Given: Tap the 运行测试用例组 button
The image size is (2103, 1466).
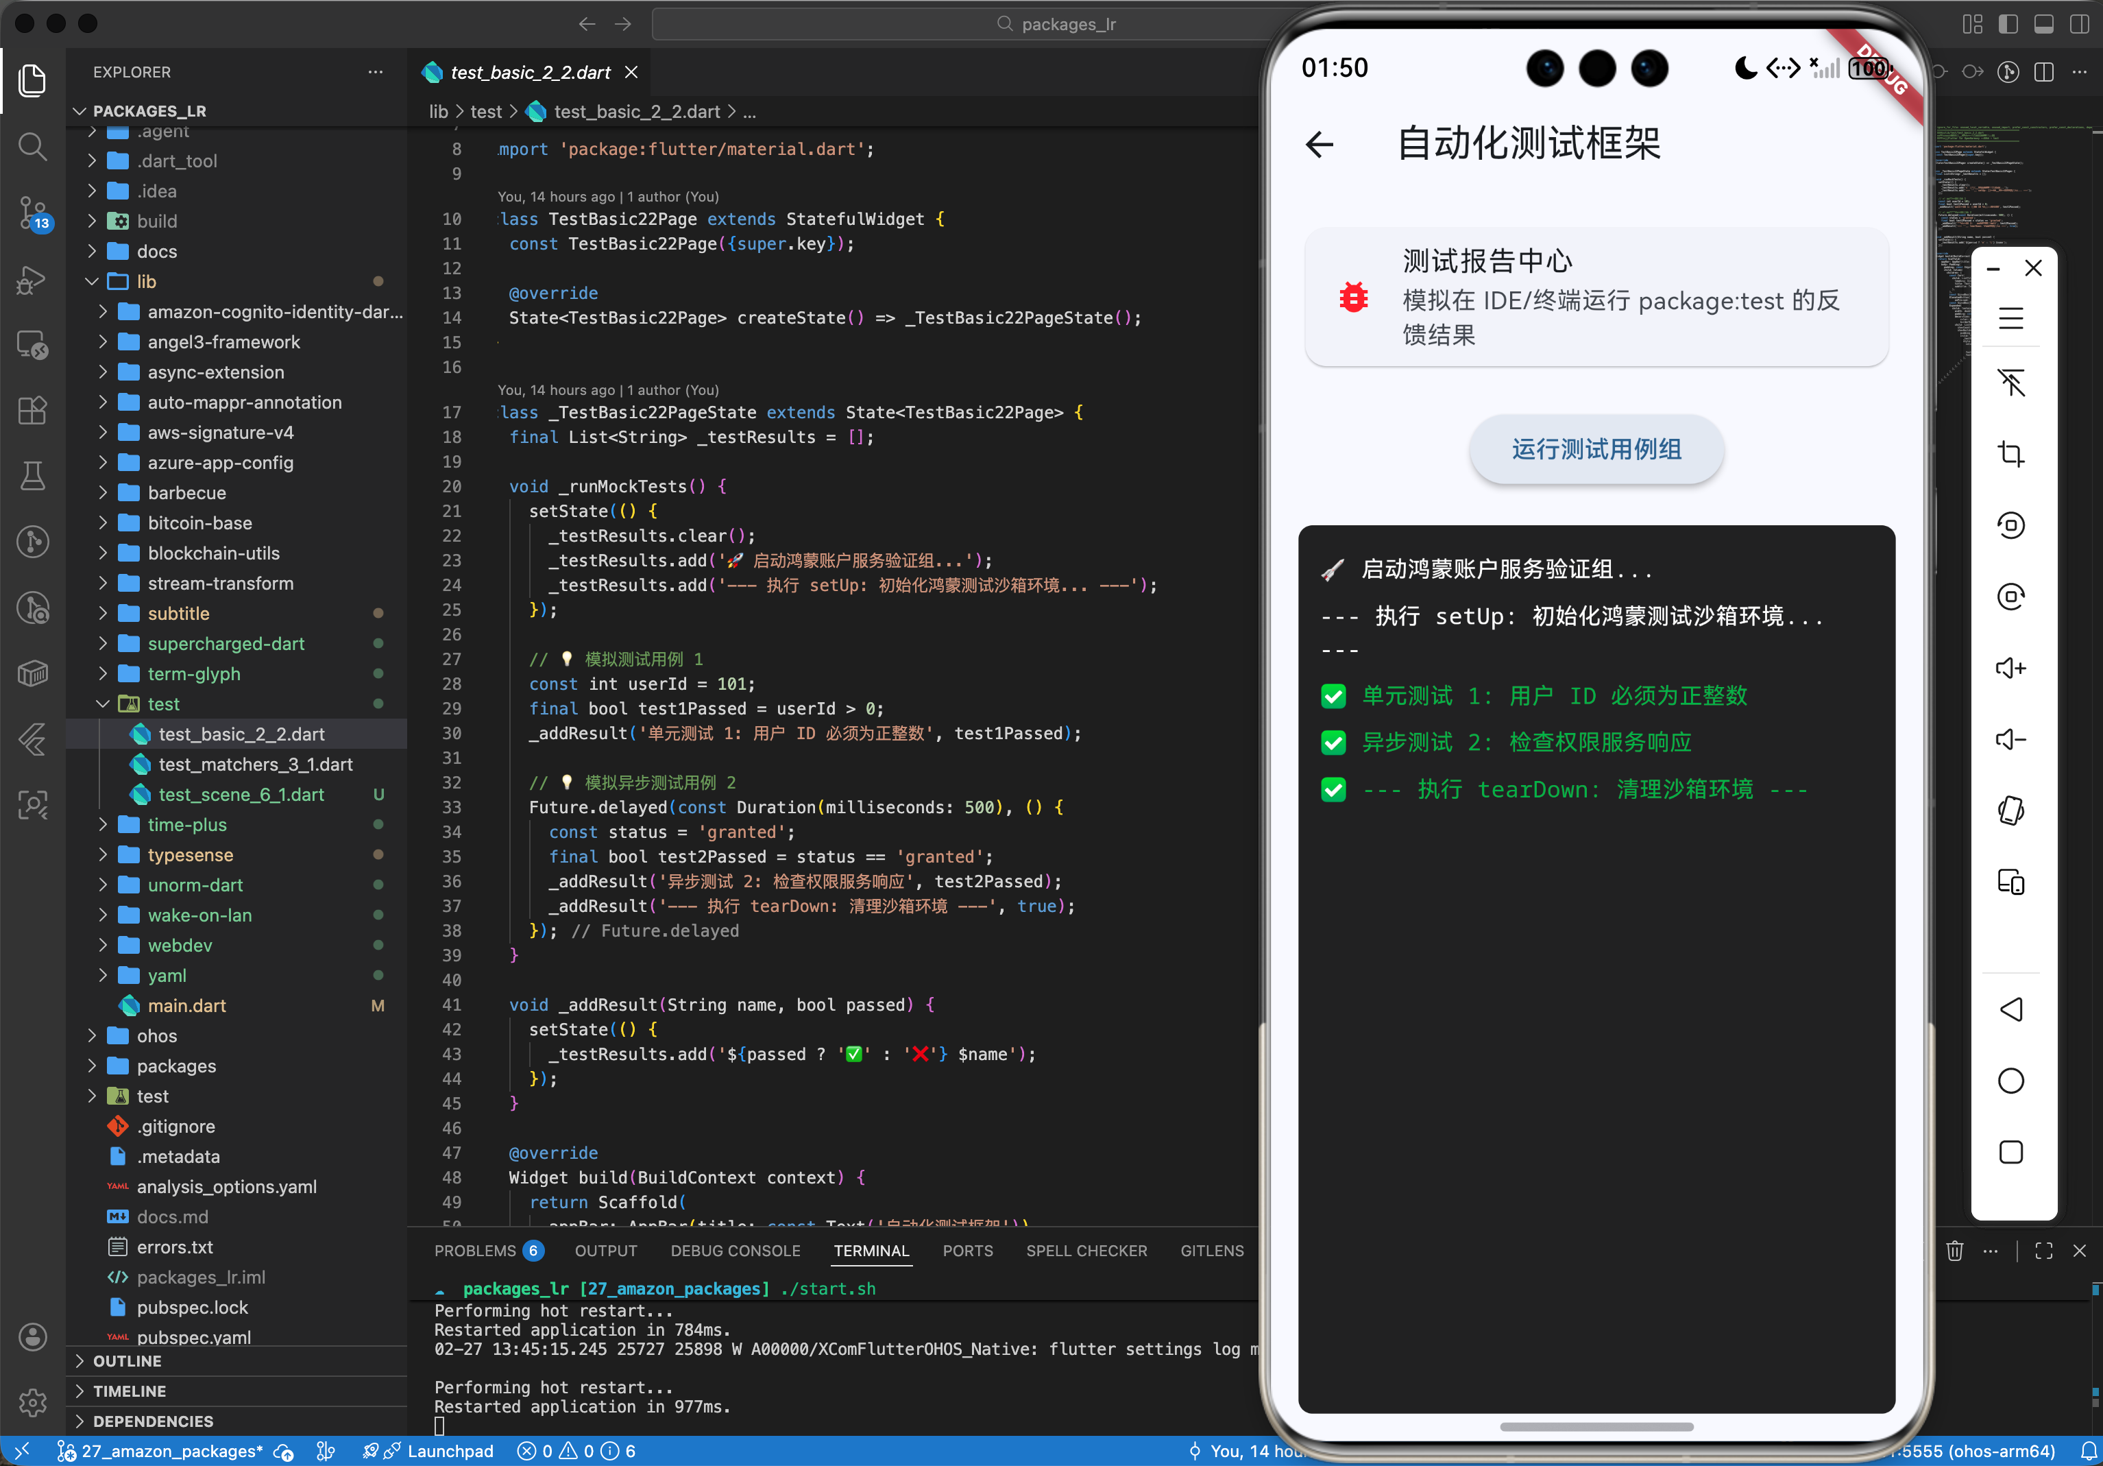Looking at the screenshot, I should coord(1596,449).
